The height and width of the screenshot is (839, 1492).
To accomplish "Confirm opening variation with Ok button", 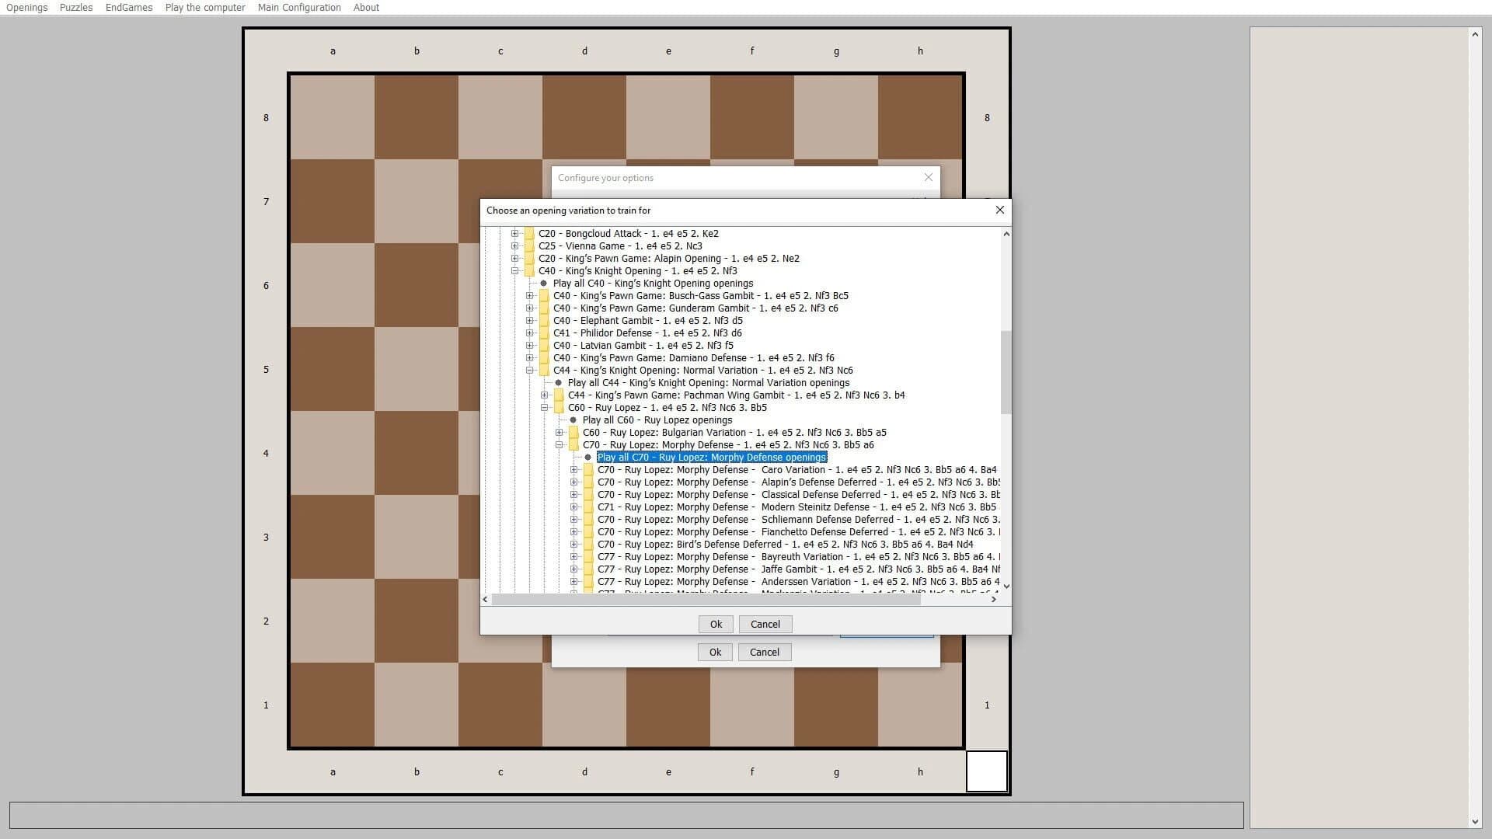I will click(x=716, y=624).
